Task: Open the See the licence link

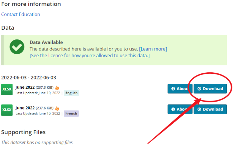Action: [x=89, y=55]
